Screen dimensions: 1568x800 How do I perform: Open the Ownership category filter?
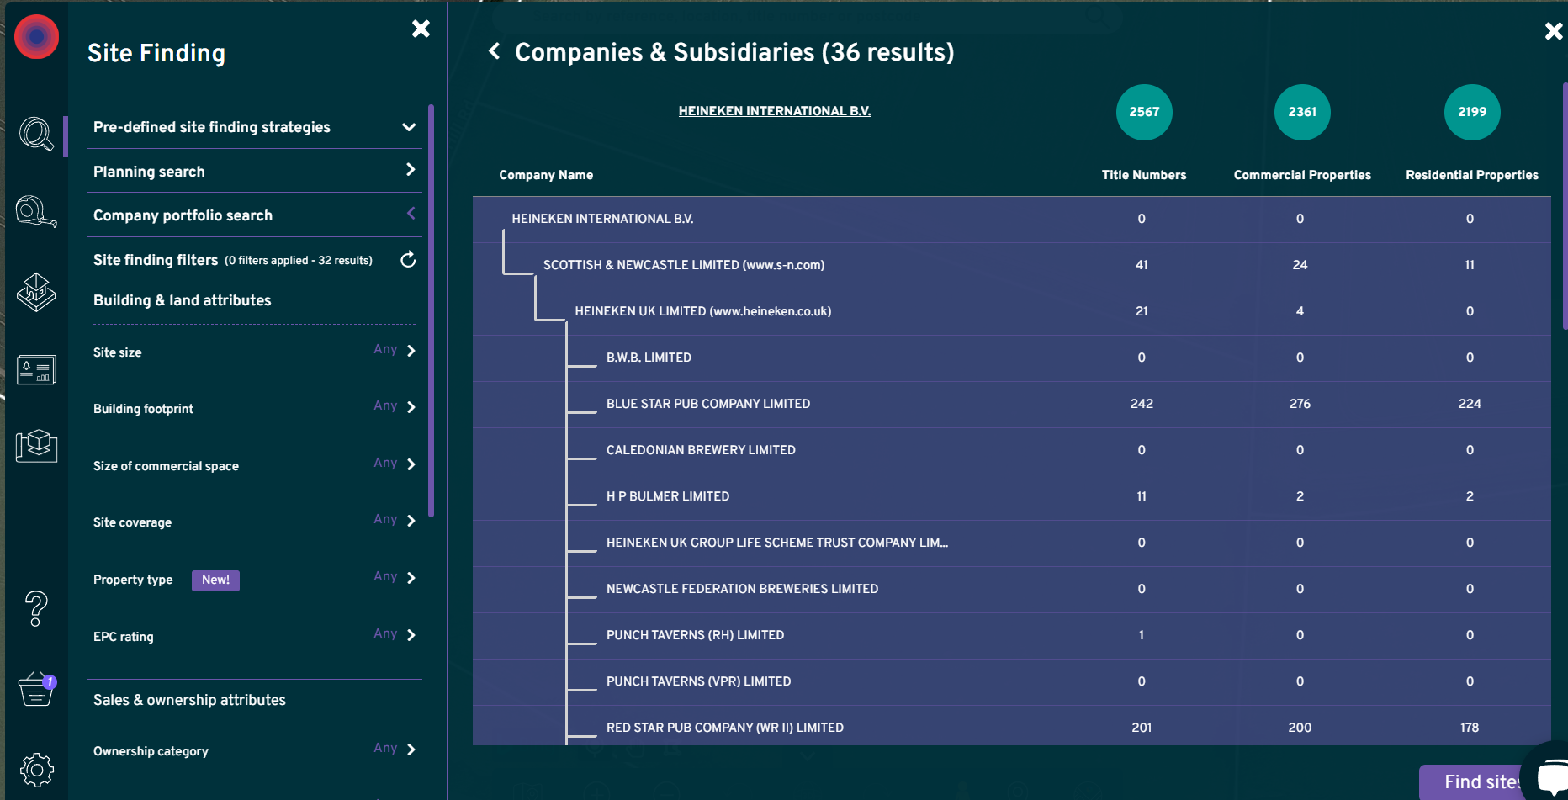254,750
